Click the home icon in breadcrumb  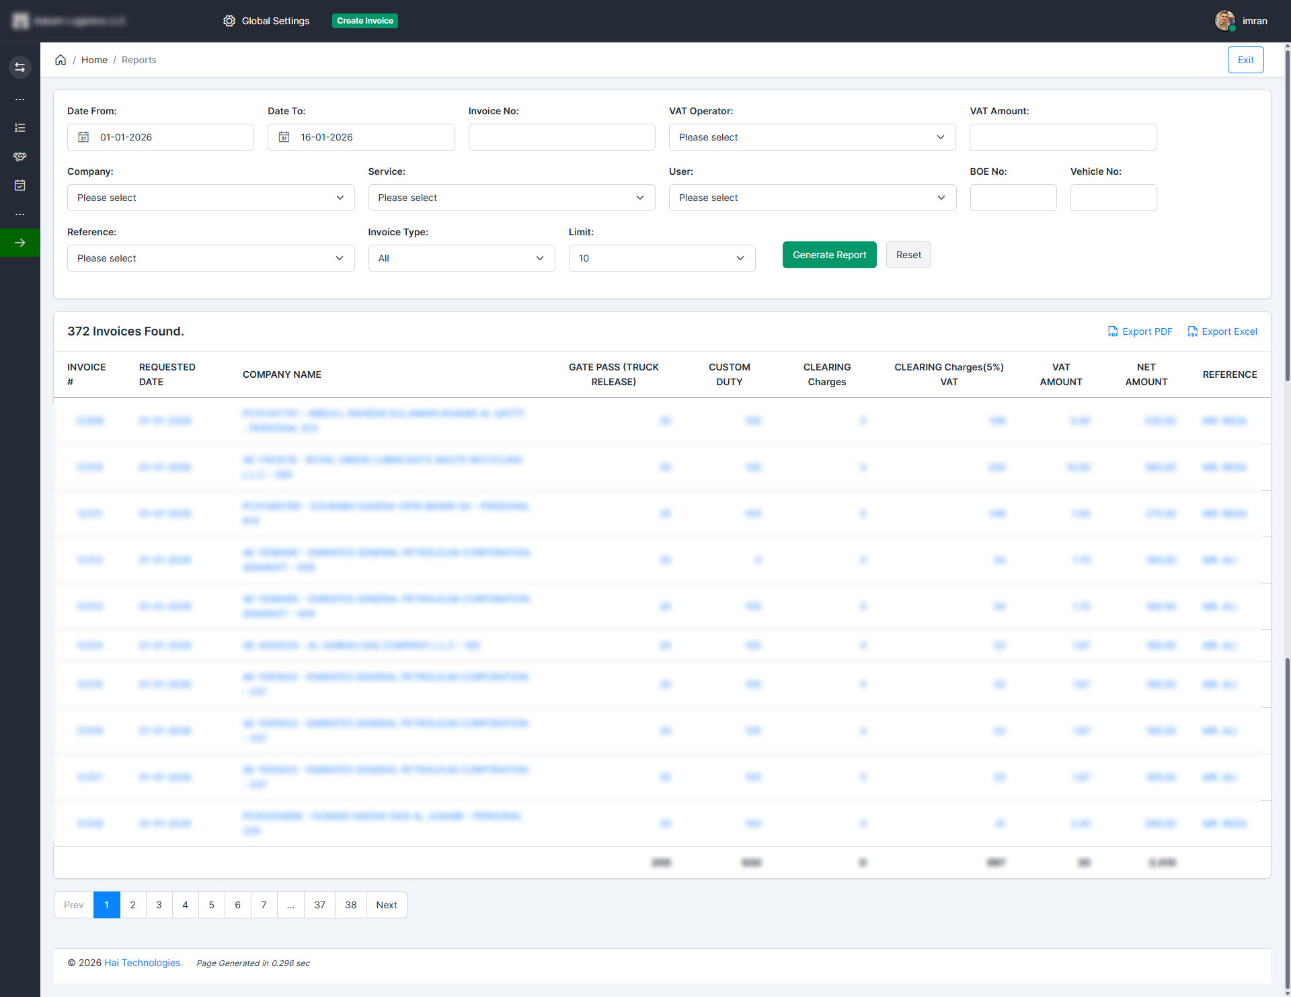(x=61, y=60)
